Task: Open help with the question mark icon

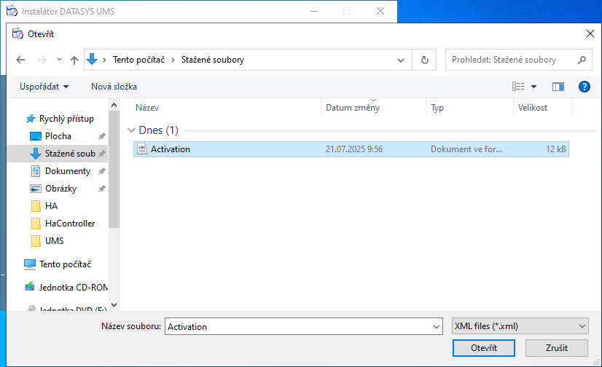Action: click(584, 87)
